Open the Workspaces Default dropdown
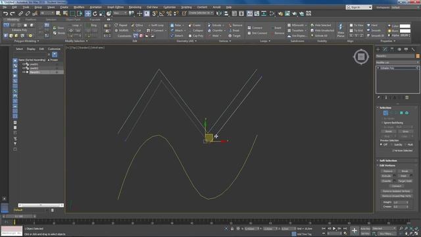This screenshot has height=237, width=421. [x=405, y=7]
